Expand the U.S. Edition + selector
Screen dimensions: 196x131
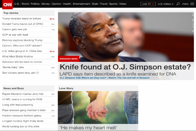(166, 4)
